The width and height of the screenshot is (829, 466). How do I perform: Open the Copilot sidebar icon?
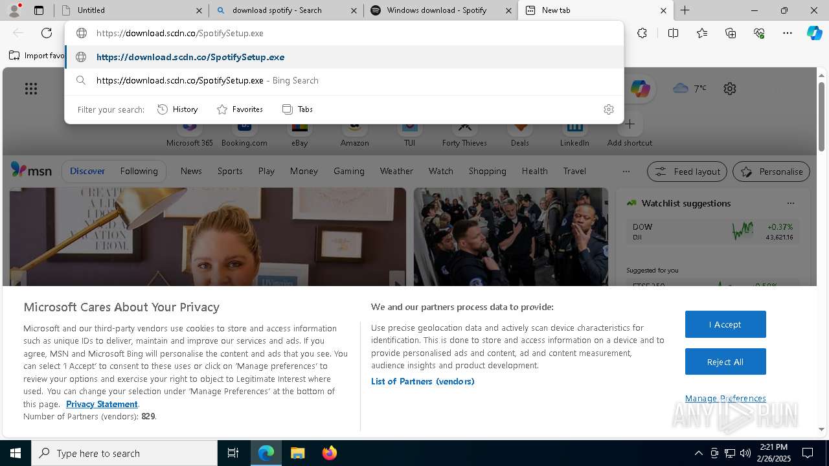point(814,33)
